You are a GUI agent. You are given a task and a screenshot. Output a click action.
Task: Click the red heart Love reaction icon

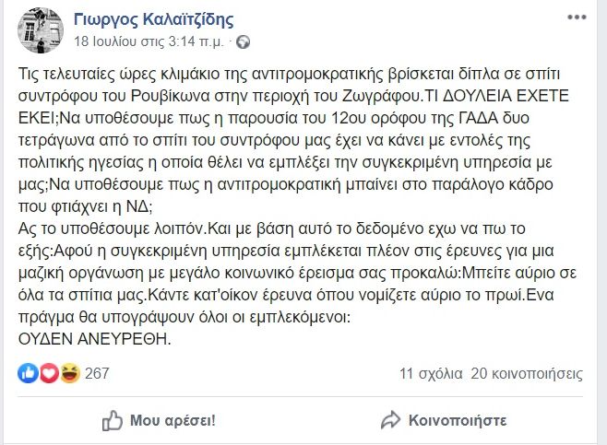[49, 373]
